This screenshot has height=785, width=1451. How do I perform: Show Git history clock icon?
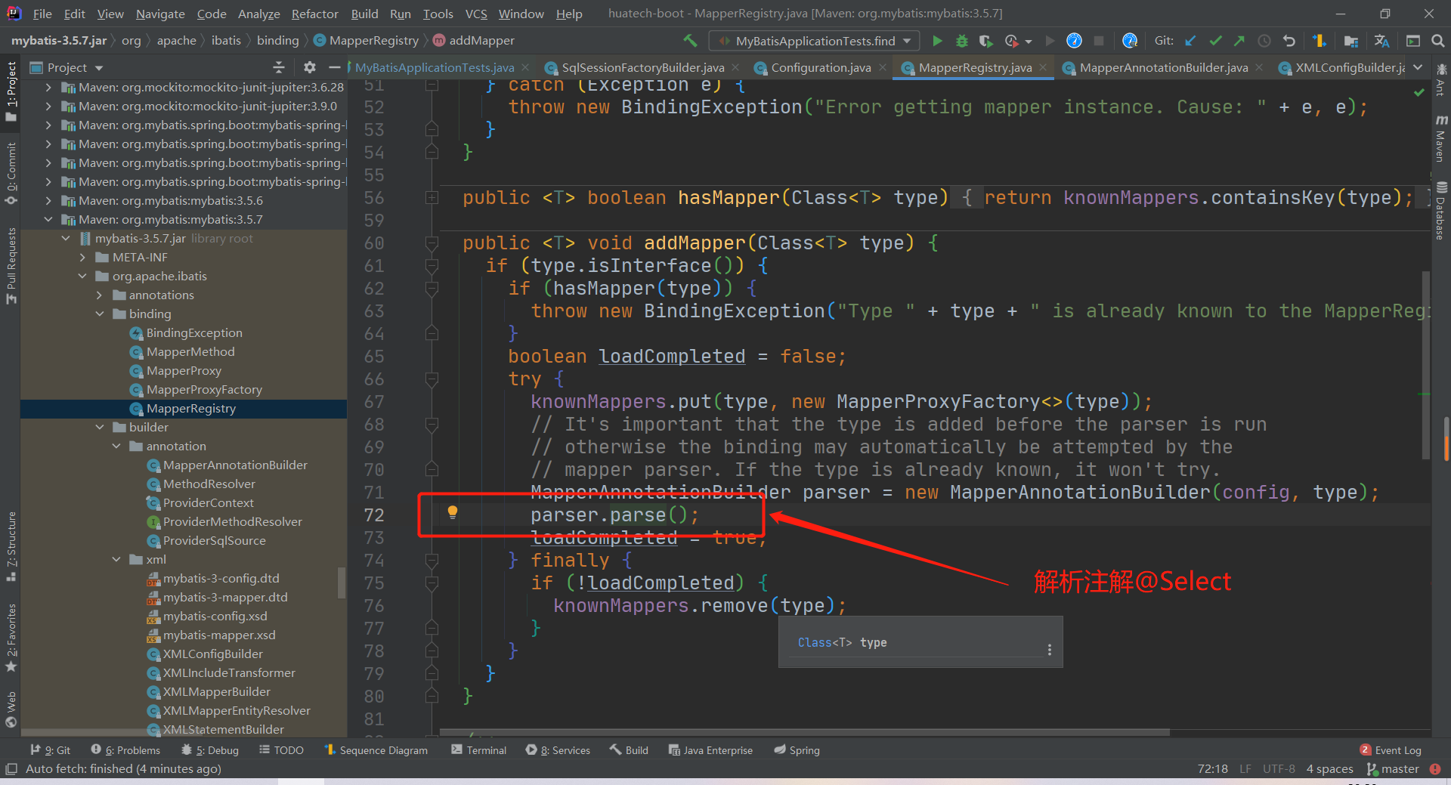[x=1264, y=41]
